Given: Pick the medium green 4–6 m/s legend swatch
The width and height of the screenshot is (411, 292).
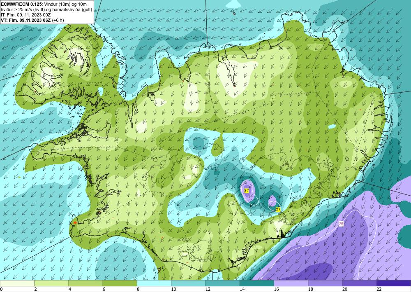Looking at the screenshot, I should pos(85,283).
